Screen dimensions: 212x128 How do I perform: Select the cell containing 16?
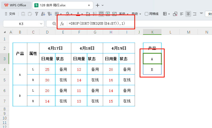[111, 80]
